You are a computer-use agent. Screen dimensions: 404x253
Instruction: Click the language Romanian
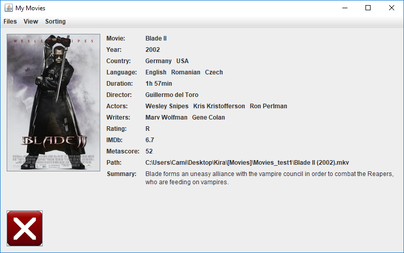(x=186, y=72)
